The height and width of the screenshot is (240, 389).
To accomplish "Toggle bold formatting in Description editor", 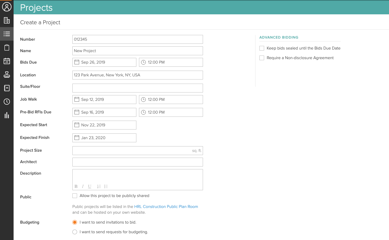I will (76, 186).
